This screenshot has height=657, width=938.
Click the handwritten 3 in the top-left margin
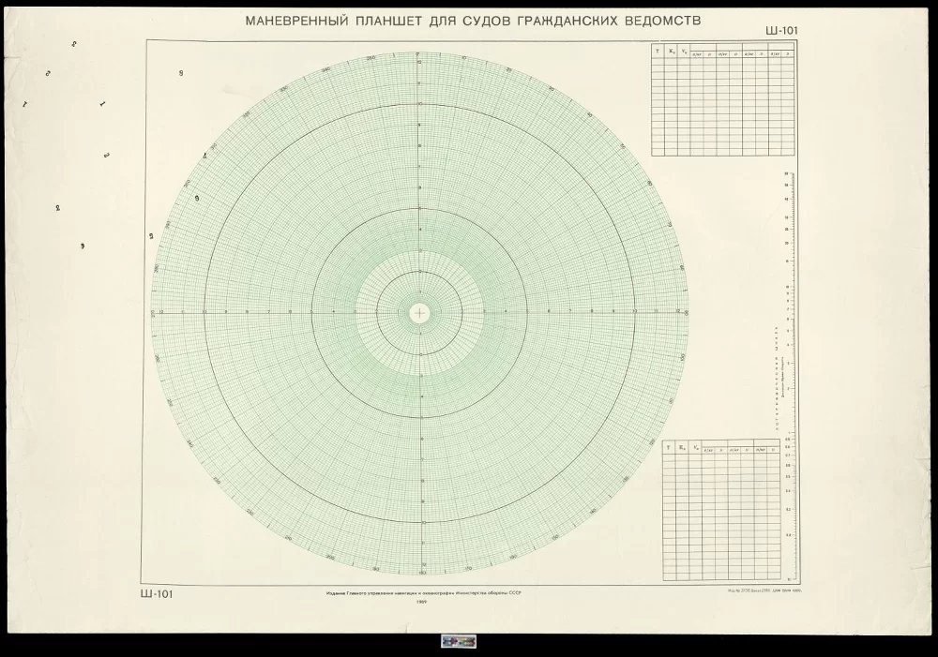[x=74, y=44]
